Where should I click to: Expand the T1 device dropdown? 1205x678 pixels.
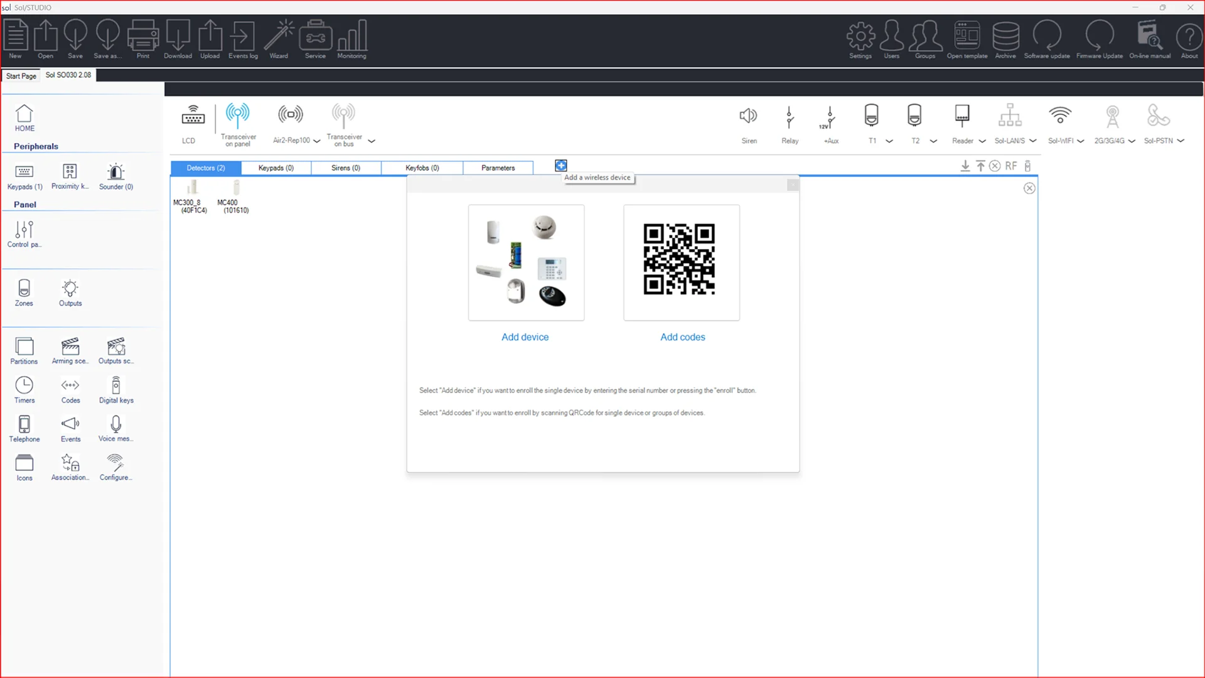891,141
